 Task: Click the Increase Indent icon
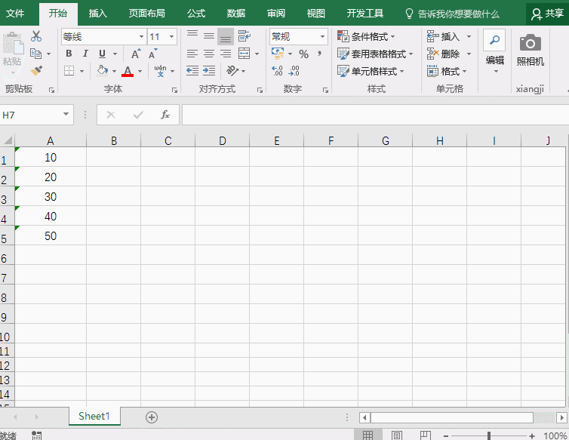[x=209, y=70]
